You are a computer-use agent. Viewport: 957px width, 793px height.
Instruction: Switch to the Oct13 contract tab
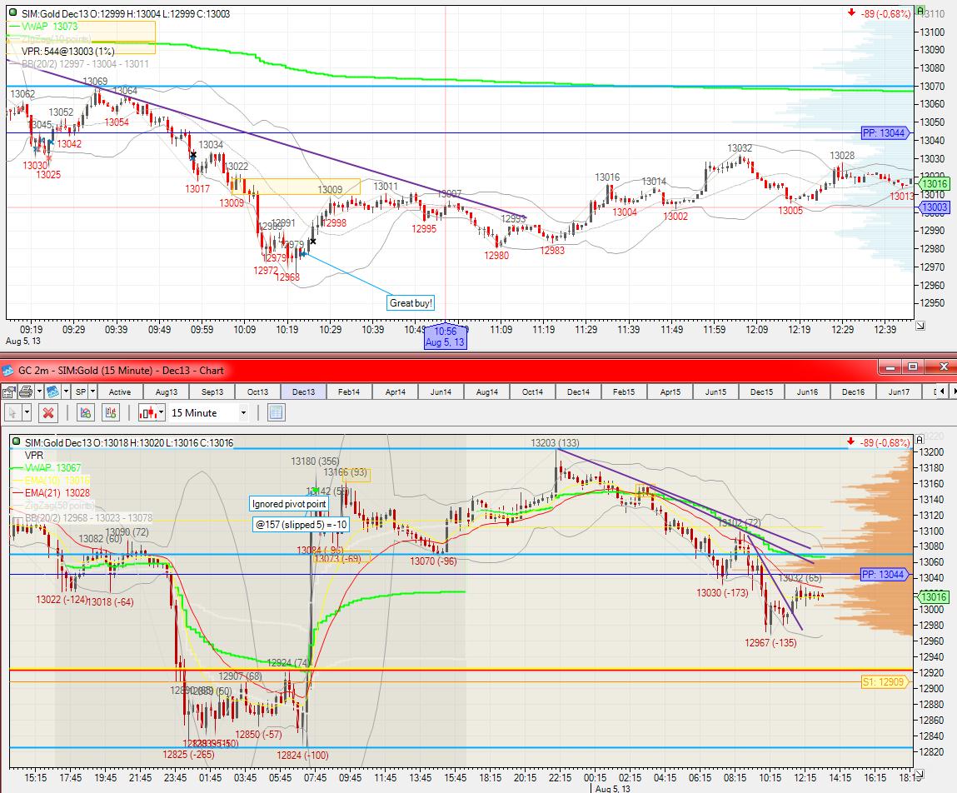click(257, 392)
